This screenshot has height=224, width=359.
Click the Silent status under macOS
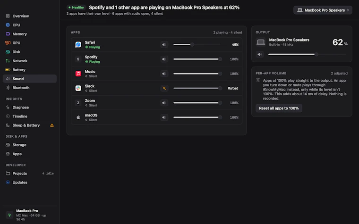[91, 120]
